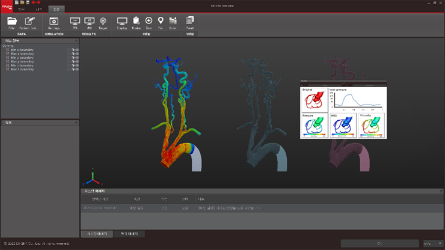
Task: Click the Pin location icon
Action: point(161,22)
